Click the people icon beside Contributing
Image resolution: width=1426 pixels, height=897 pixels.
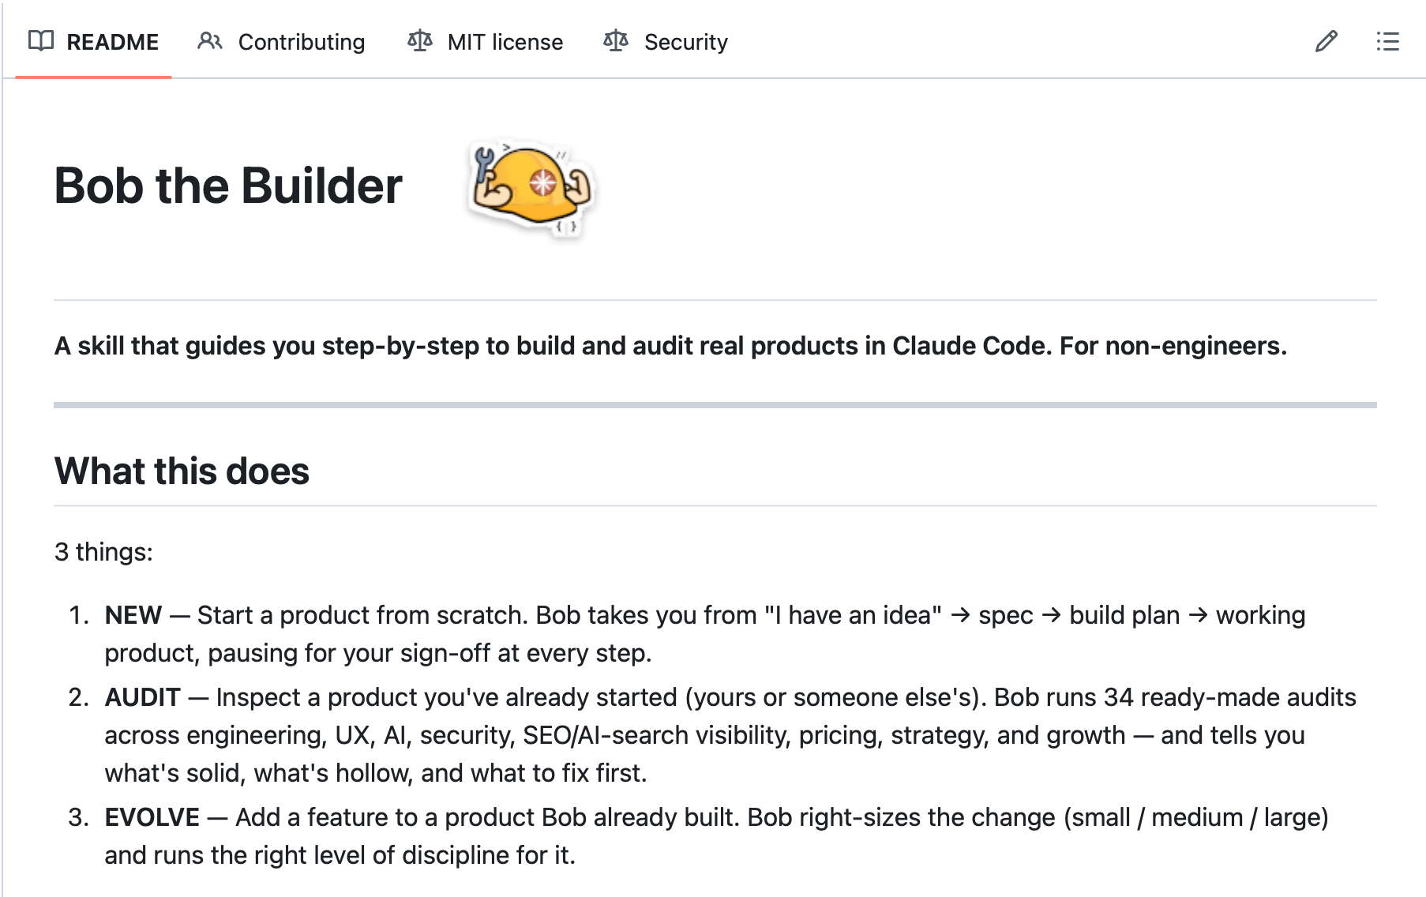tap(210, 41)
